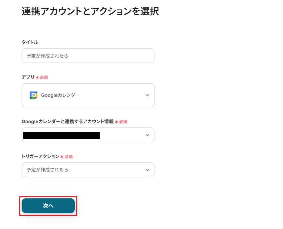This screenshot has width=283, height=229.
Task: Click the Googleカレンダーと連携するアカウント情報 label
Action: pyautogui.click(x=67, y=121)
